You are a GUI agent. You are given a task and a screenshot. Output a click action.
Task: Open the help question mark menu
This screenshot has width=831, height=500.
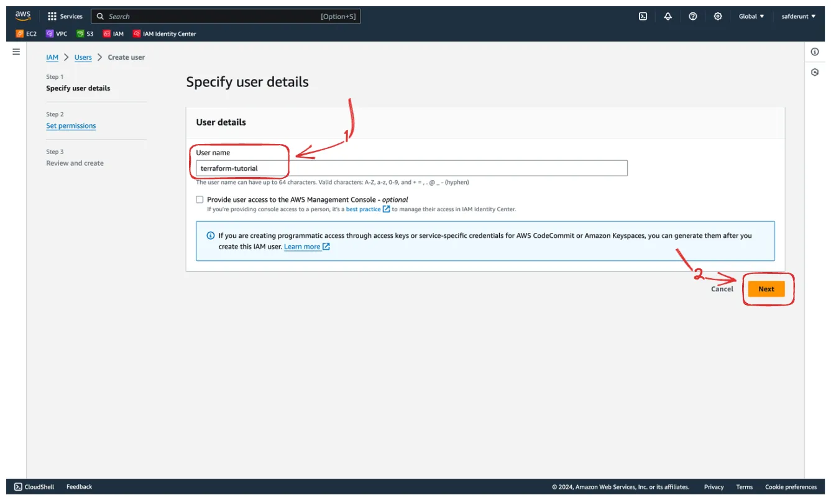tap(693, 17)
